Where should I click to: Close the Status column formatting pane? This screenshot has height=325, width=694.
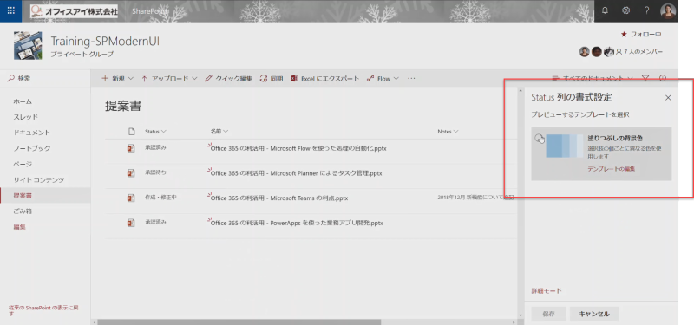coord(668,98)
